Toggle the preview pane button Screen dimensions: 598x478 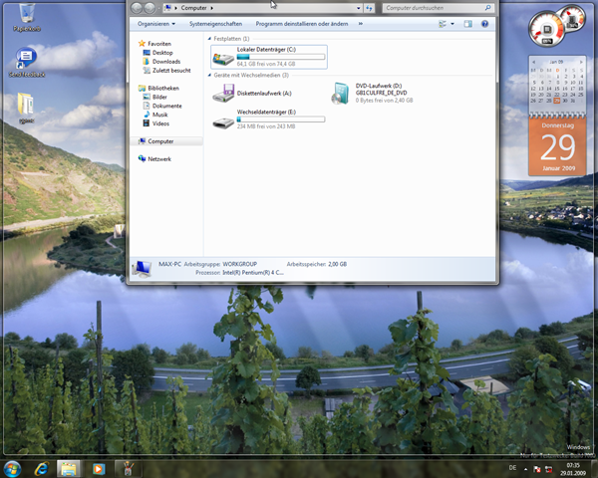(x=468, y=24)
